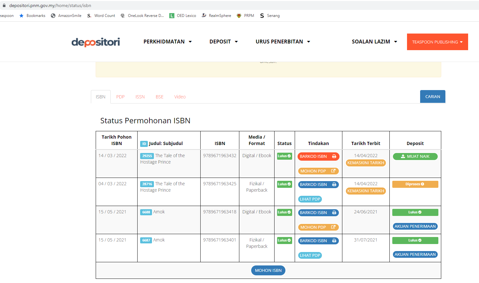Click BARKOD ISBN for ISBN 9789671963401

(x=318, y=241)
